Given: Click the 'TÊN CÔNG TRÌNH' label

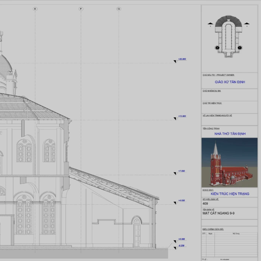Looking at the screenshot, I should 211,129.
